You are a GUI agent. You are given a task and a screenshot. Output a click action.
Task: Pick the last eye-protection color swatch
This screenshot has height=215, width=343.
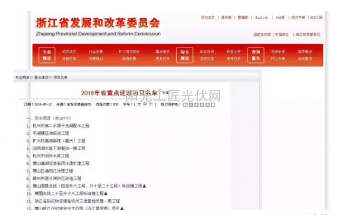(209, 104)
